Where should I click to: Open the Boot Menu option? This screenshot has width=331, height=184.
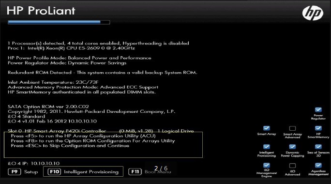click(x=158, y=172)
